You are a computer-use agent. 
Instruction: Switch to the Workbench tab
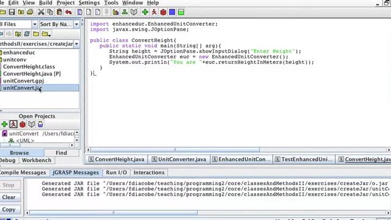tap(37, 160)
